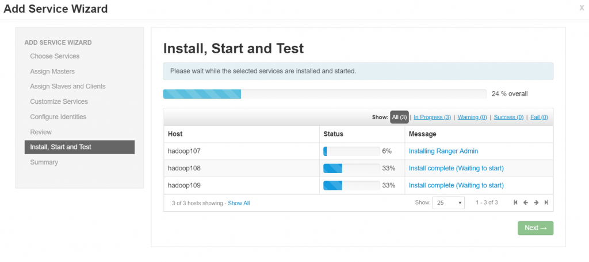Click the hadoop108 host cell
This screenshot has width=589, height=262.
241,169
